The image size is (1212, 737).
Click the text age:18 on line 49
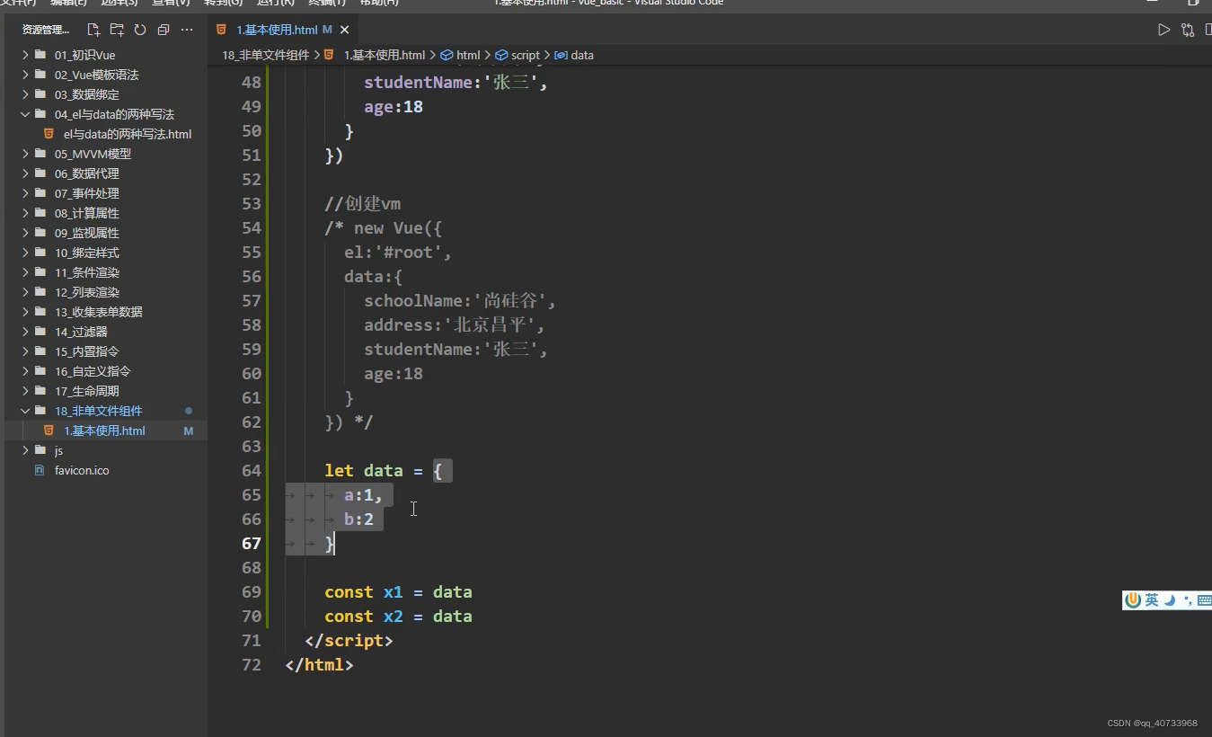point(394,107)
